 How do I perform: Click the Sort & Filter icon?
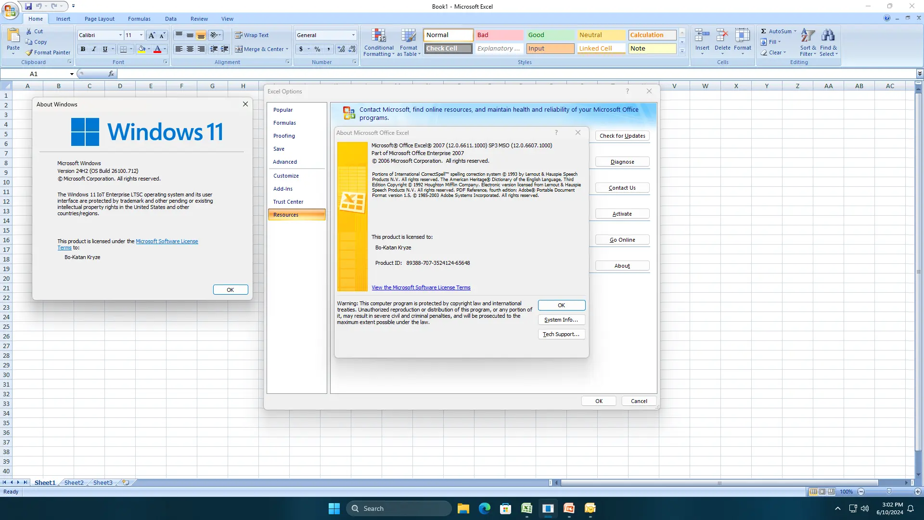808,36
